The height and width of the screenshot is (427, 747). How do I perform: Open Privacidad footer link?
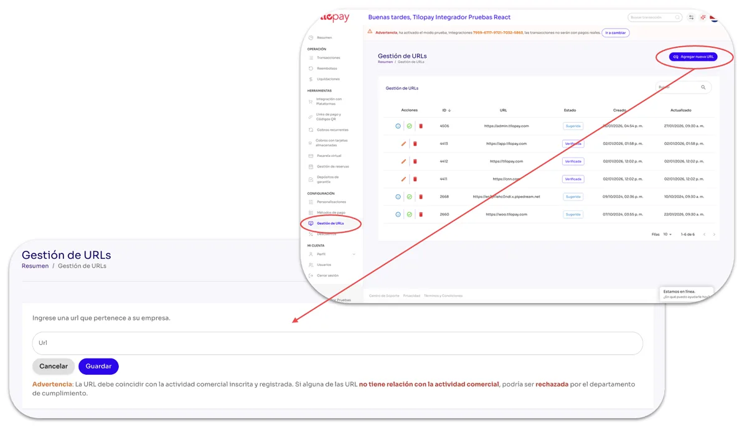[411, 296]
